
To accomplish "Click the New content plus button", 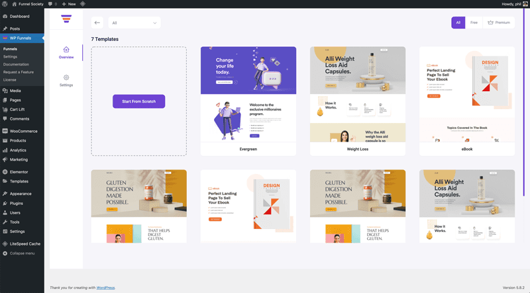I will tap(69, 4).
